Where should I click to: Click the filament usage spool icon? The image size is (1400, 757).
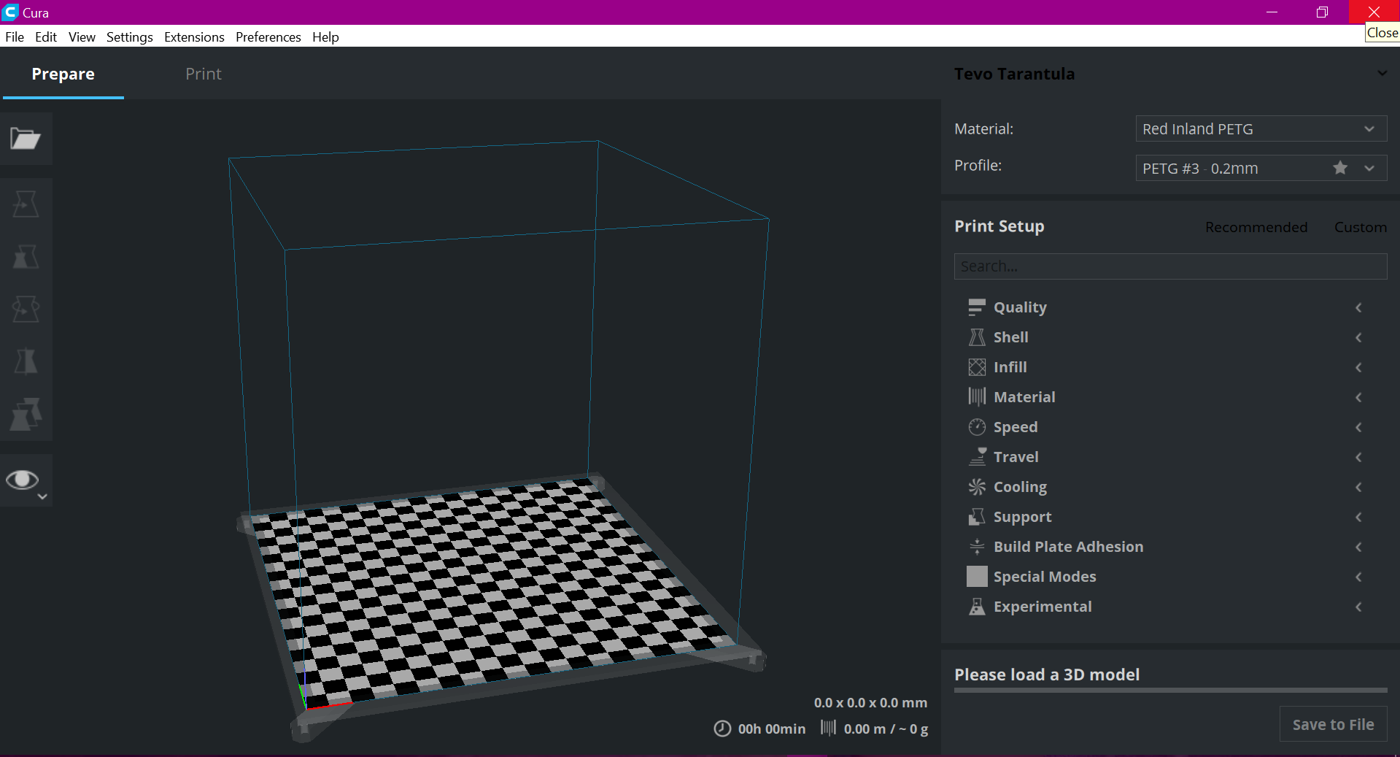click(x=828, y=728)
